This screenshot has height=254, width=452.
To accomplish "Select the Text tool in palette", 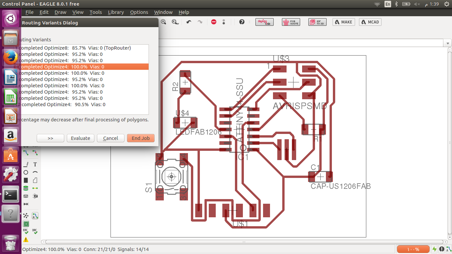I will pos(35,164).
